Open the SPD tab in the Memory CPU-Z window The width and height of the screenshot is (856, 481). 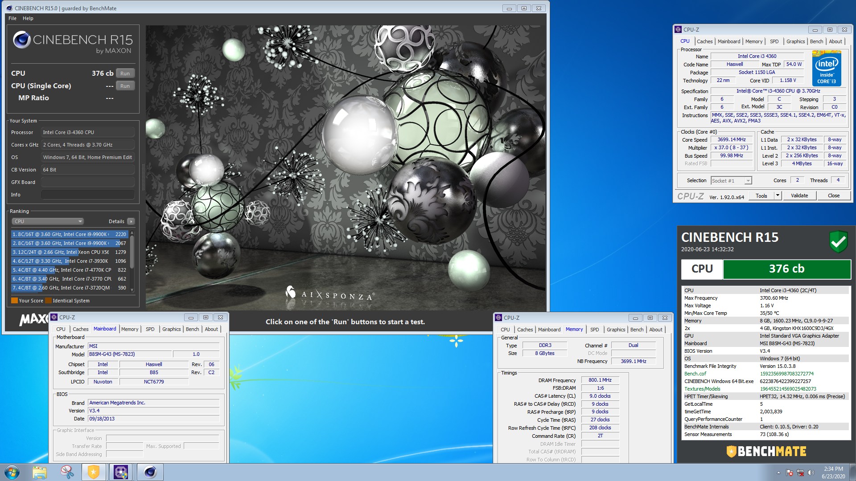coord(594,330)
